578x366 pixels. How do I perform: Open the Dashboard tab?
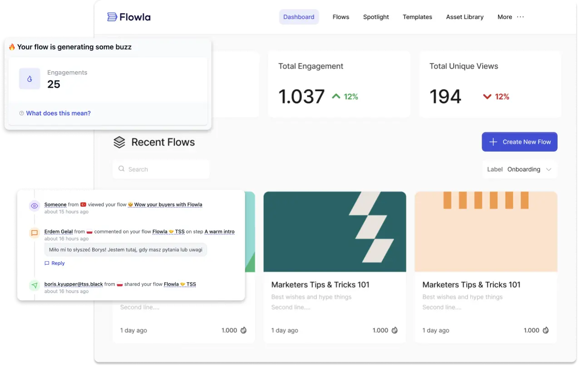click(x=299, y=17)
